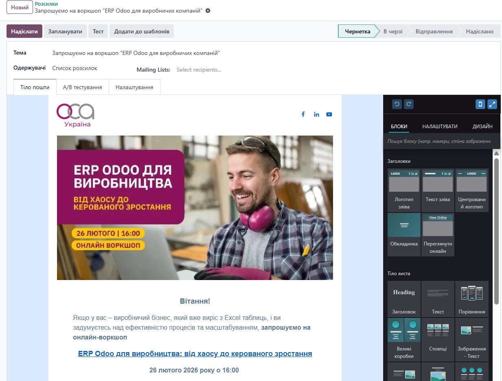Open the gear settings menu beside title
502x381 pixels.
pos(208,11)
